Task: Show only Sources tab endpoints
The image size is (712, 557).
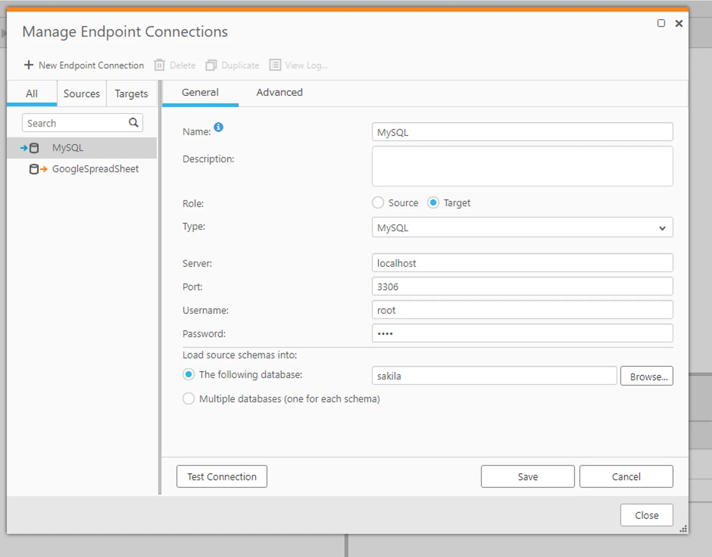Action: 81,93
